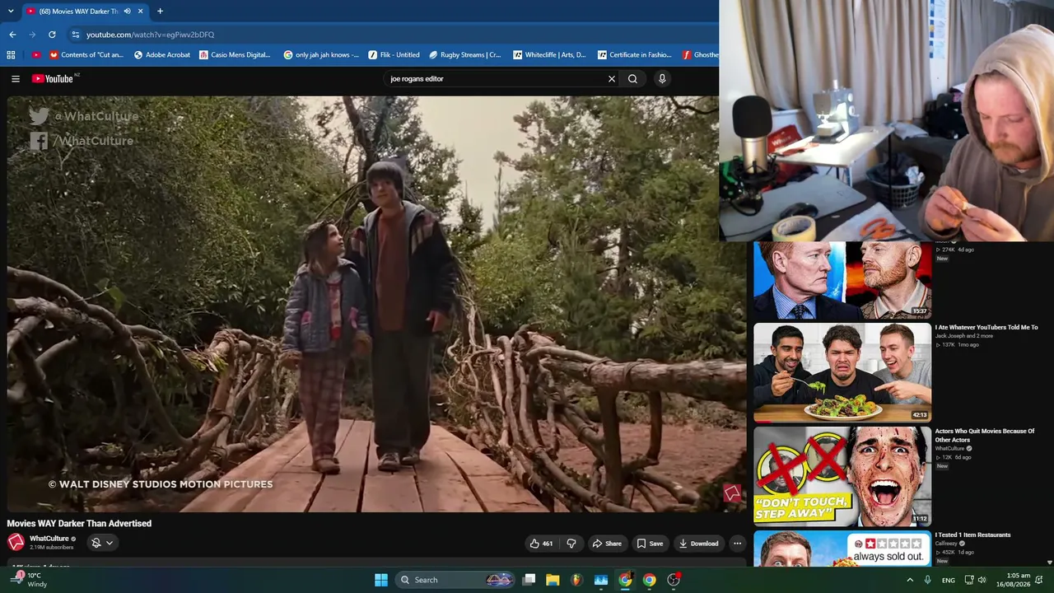Select the address bar URL

(150, 35)
